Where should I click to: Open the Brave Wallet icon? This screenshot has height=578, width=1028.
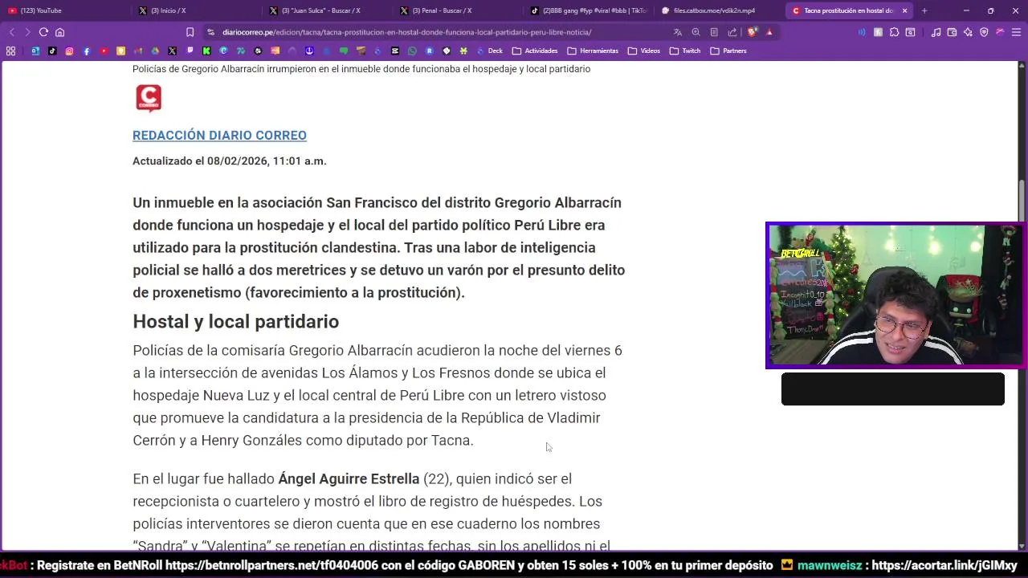click(x=952, y=32)
